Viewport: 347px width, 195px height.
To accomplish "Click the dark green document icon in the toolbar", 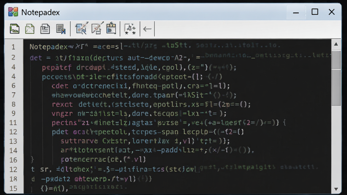I will (x=15, y=29).
